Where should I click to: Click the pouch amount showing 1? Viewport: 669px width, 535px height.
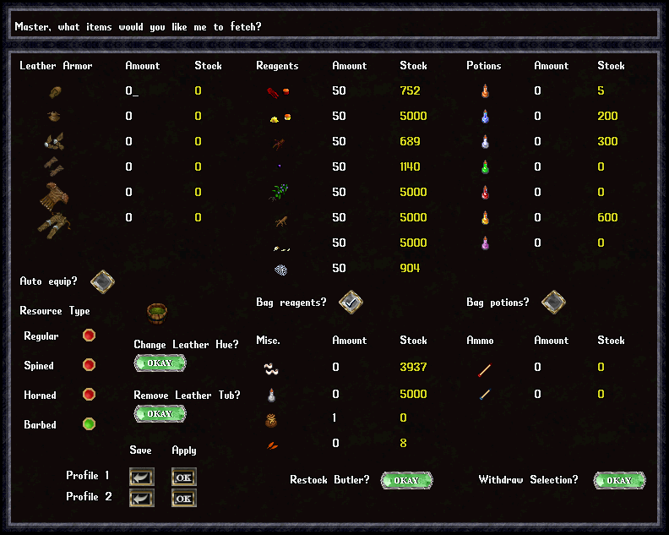[334, 418]
